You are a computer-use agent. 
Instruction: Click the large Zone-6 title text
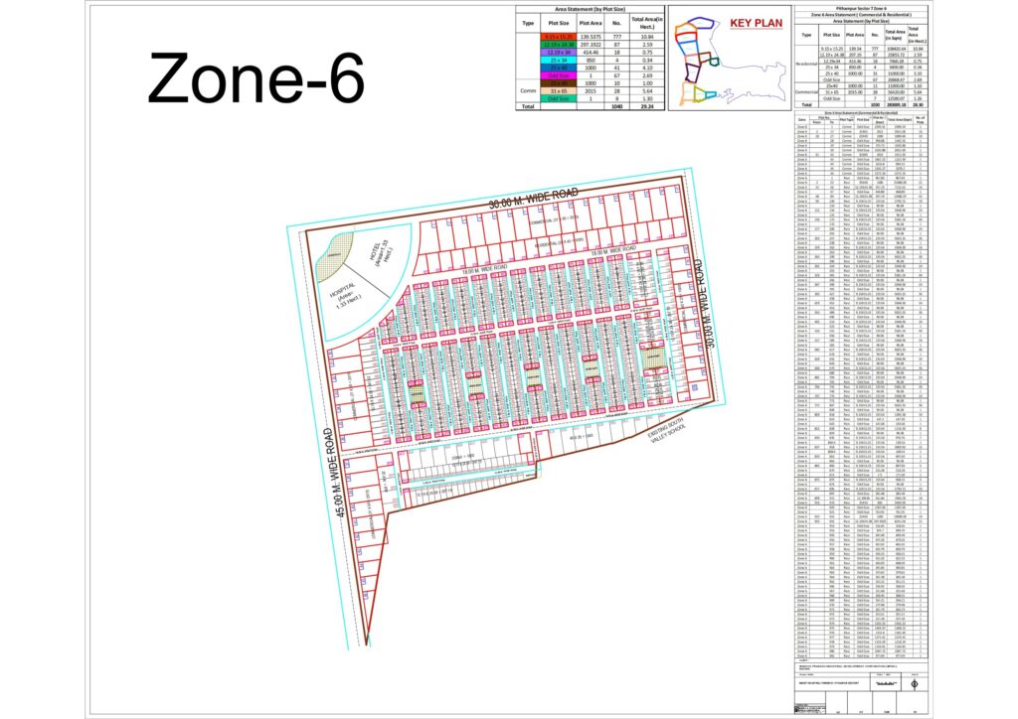[256, 78]
